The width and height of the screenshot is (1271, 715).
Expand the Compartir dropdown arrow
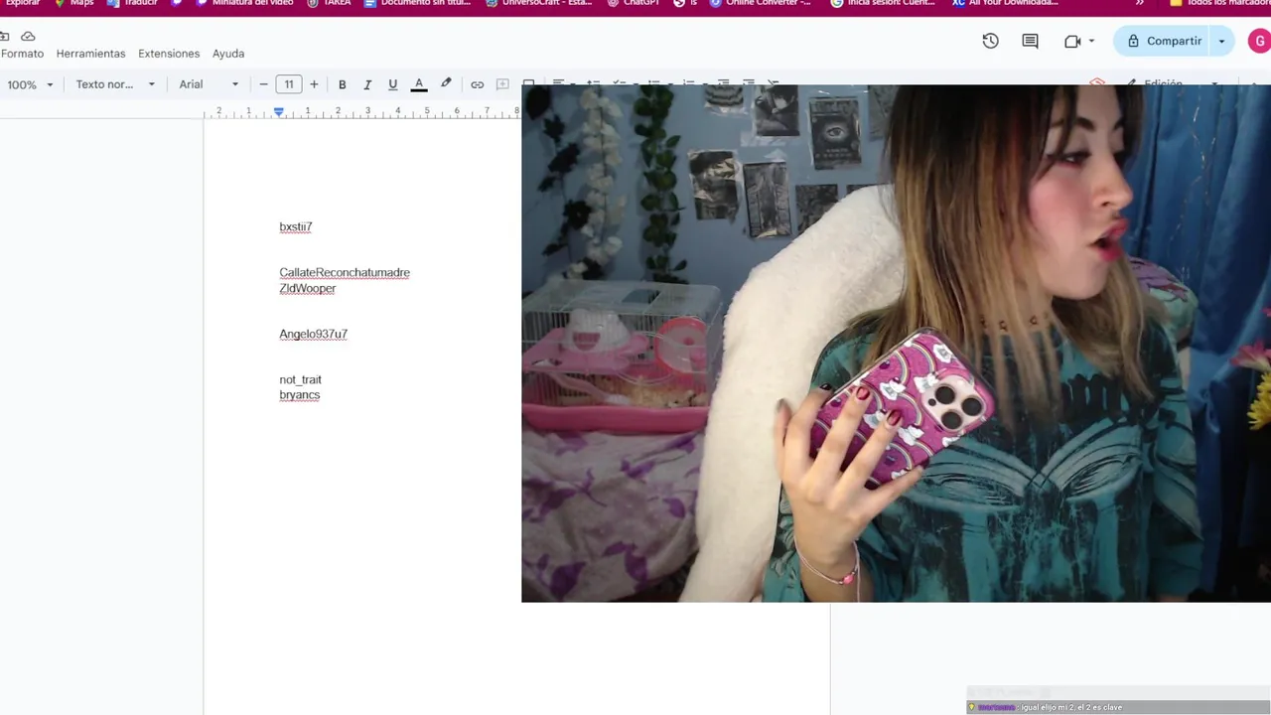pyautogui.click(x=1221, y=41)
